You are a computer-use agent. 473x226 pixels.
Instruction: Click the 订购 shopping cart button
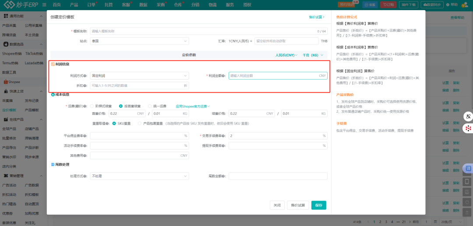[387, 4]
